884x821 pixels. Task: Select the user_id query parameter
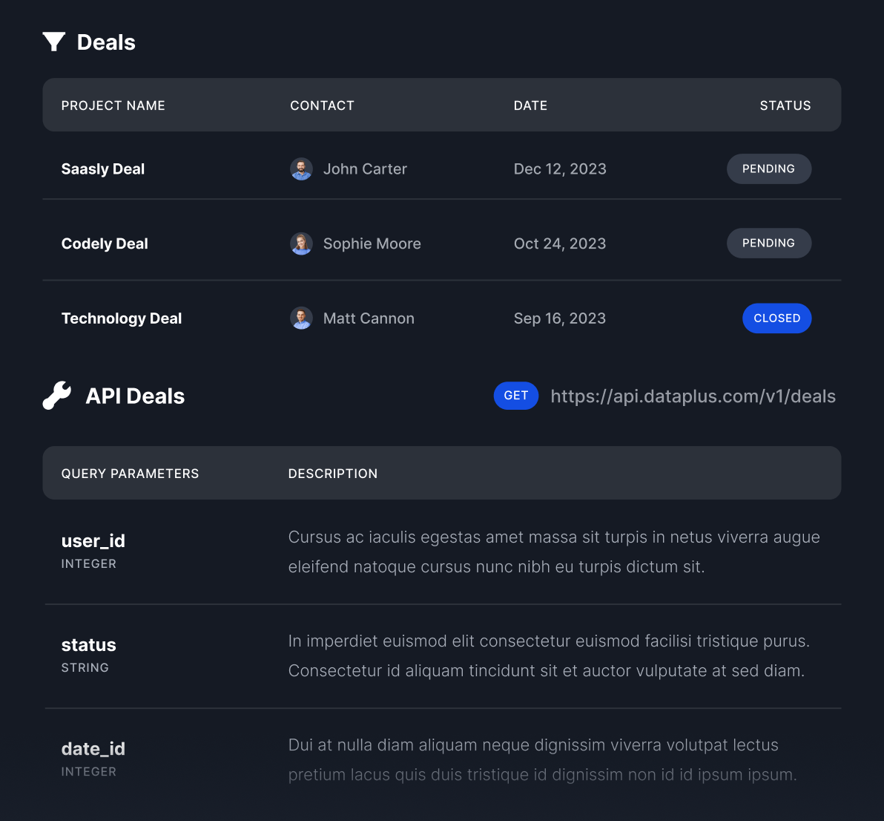(x=93, y=541)
